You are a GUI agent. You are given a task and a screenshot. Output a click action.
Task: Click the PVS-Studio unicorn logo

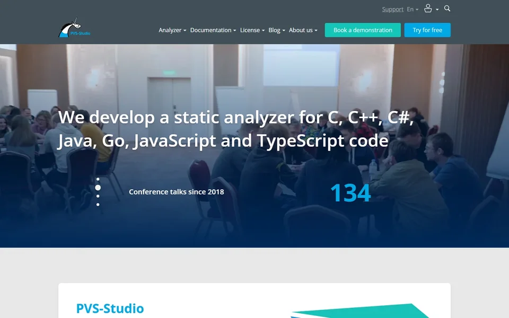click(x=74, y=28)
